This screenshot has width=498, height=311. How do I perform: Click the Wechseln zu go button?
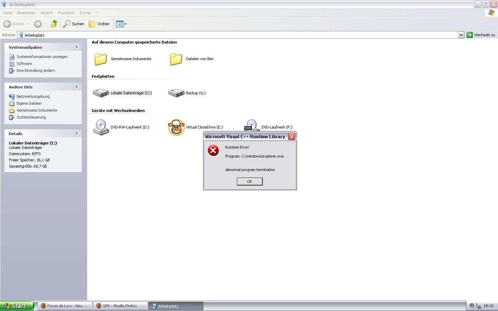pos(481,35)
